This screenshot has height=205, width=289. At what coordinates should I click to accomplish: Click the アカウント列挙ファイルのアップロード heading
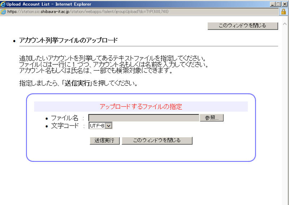click(68, 40)
